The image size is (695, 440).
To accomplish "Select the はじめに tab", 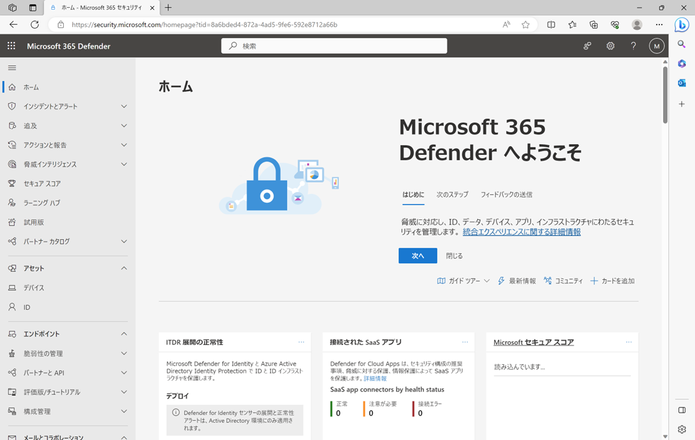I will [413, 194].
